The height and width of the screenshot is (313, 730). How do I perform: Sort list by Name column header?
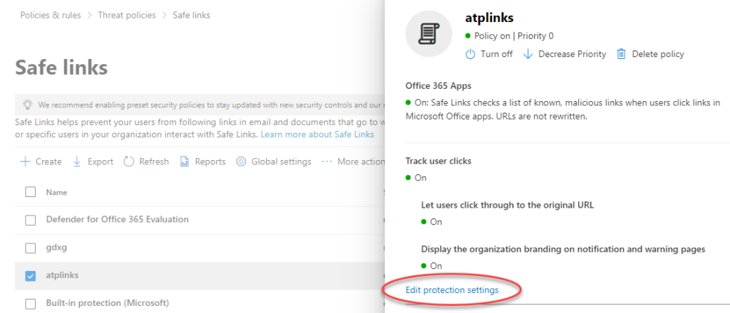tap(56, 192)
